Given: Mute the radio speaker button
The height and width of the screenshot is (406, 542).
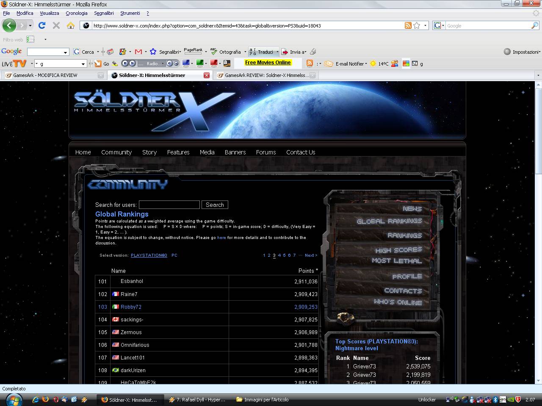Looking at the screenshot, I should (169, 63).
